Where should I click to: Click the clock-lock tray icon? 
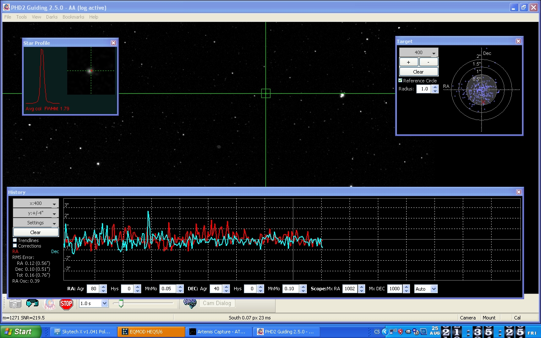[416, 332]
